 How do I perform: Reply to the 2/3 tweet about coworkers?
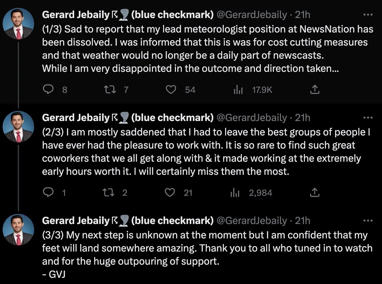coord(48,193)
